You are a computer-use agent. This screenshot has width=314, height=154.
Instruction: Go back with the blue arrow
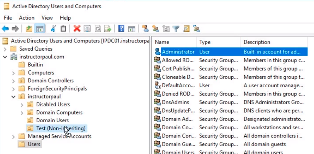tap(5, 29)
